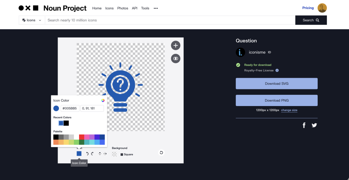
Task: Click the Download SVG button
Action: tap(276, 84)
